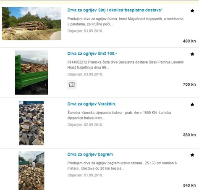
Task: Open 'Drva za ogrijev Sinj i okolica' link
Action: (115, 10)
